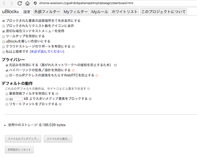197x158 pixels.
Task: Click the browser address bar URL
Action: 86,3
